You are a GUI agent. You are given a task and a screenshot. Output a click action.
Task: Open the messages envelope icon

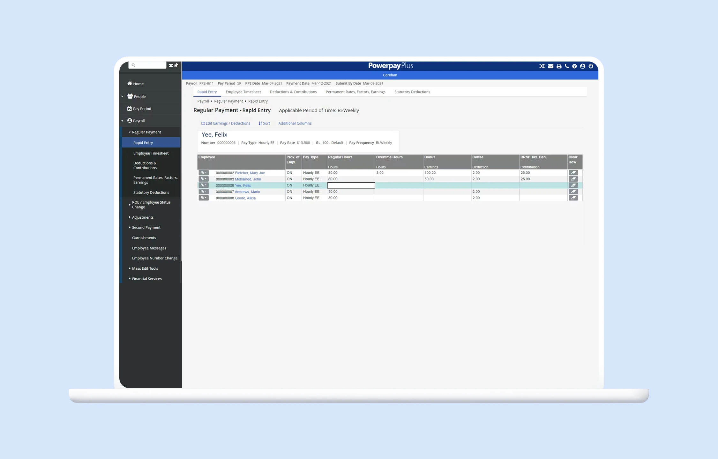pos(550,66)
